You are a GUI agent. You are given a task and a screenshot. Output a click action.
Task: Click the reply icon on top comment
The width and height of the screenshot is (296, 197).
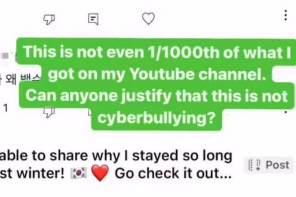(x=93, y=18)
